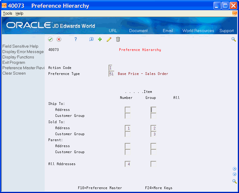Viewport: 239px width, 193px height.
Task: Click the scroll down arrow circle icon
Action: click(x=235, y=174)
